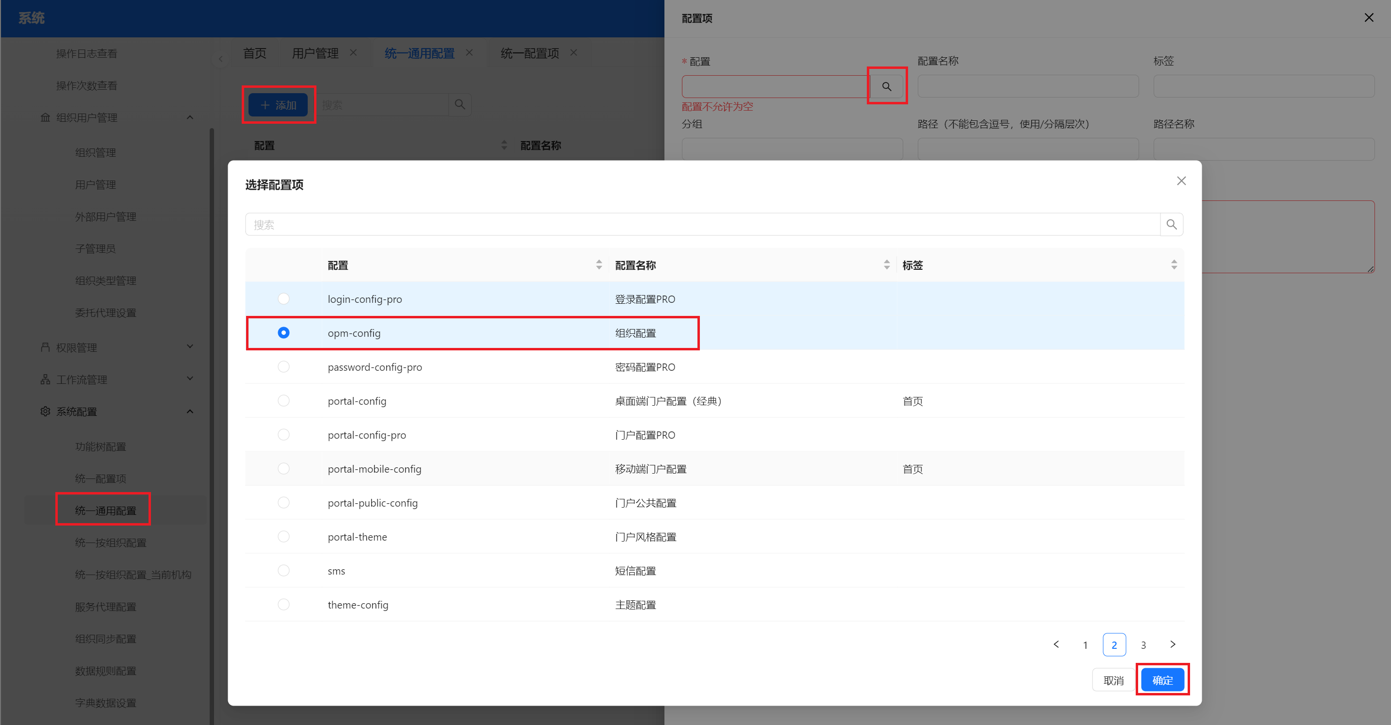Click 首页 tag in portal-mobile-config row

912,469
